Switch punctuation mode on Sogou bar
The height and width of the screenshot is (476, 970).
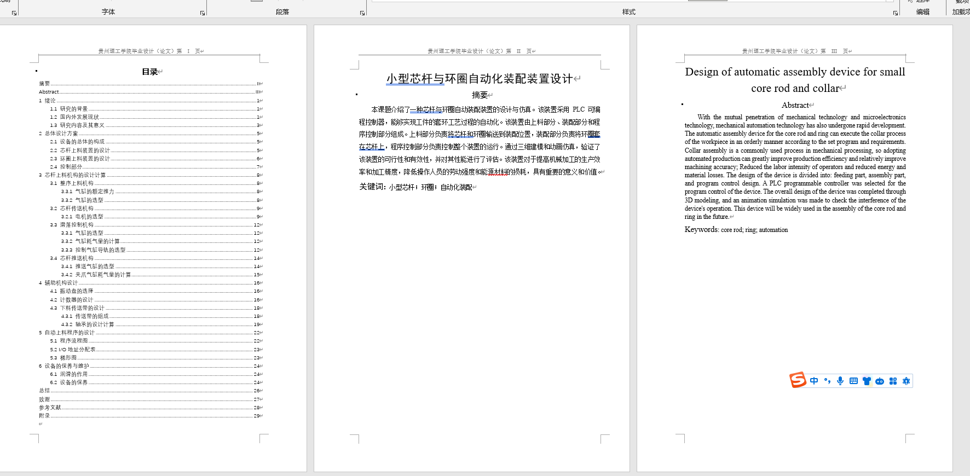[827, 381]
